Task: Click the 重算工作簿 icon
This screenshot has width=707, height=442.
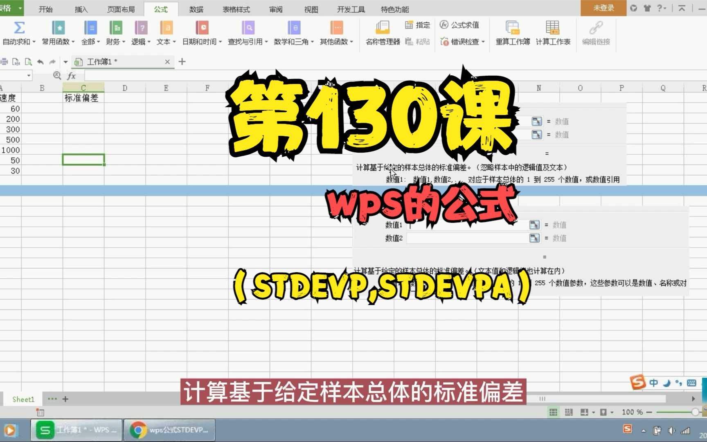Action: tap(513, 28)
